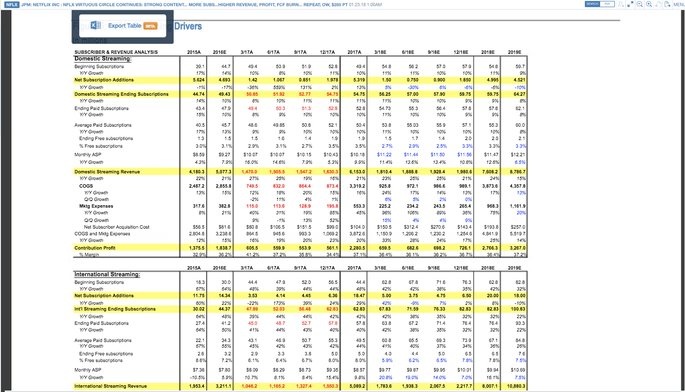Click the Export Table button

(x=123, y=26)
